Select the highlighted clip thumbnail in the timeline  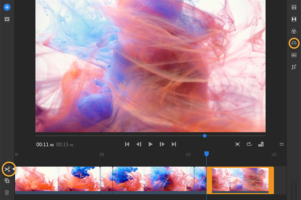(x=240, y=180)
